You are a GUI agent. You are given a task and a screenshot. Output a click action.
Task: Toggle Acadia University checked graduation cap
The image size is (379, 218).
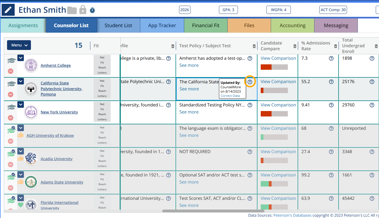click(x=11, y=154)
